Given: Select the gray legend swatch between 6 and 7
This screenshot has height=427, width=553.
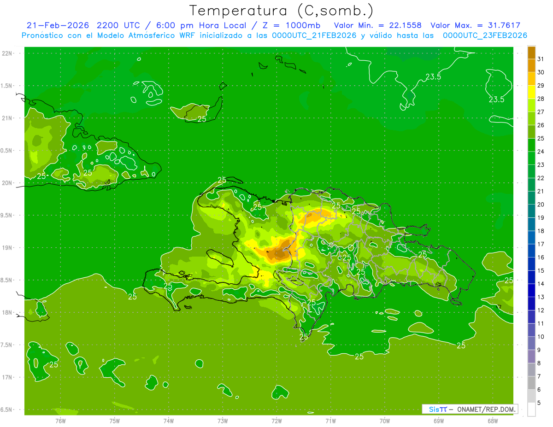Looking at the screenshot, I should tap(531, 383).
